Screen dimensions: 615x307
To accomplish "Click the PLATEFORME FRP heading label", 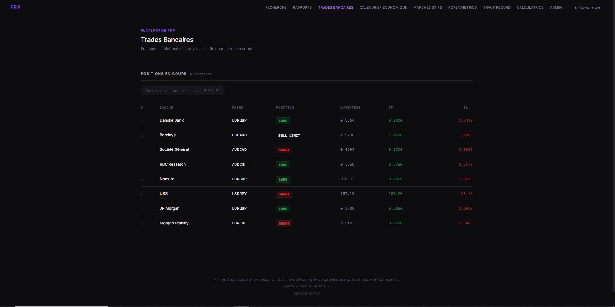I will tap(158, 30).
